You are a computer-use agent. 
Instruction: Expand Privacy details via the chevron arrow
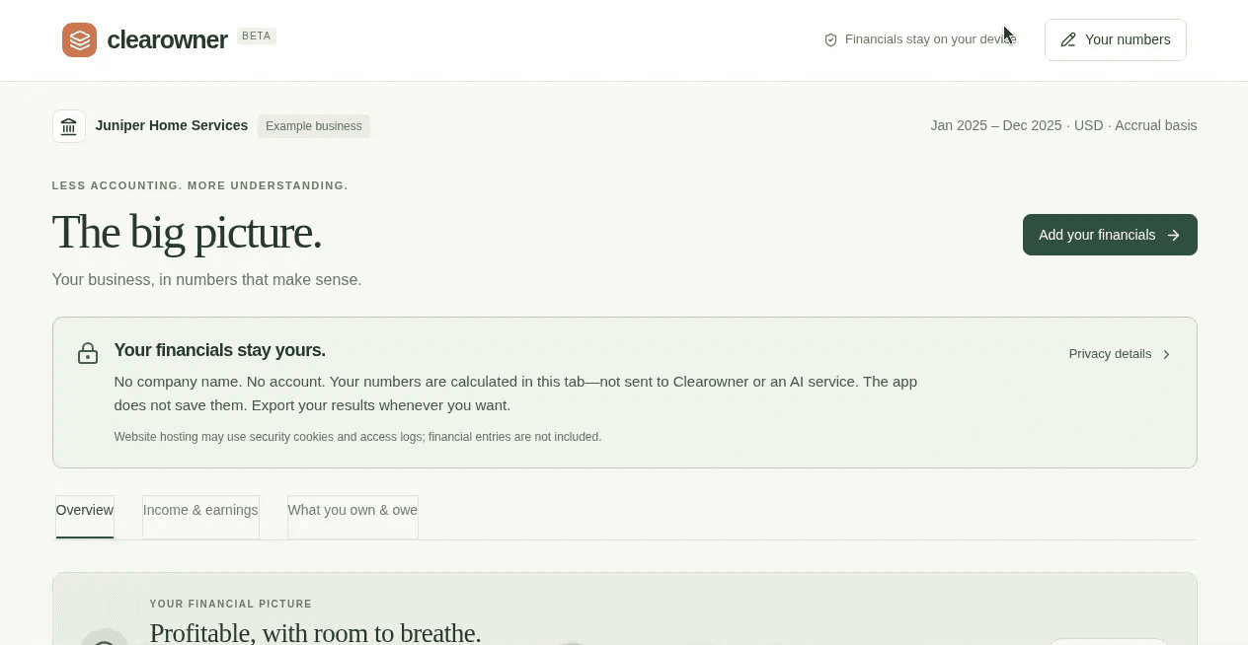pos(1166,354)
